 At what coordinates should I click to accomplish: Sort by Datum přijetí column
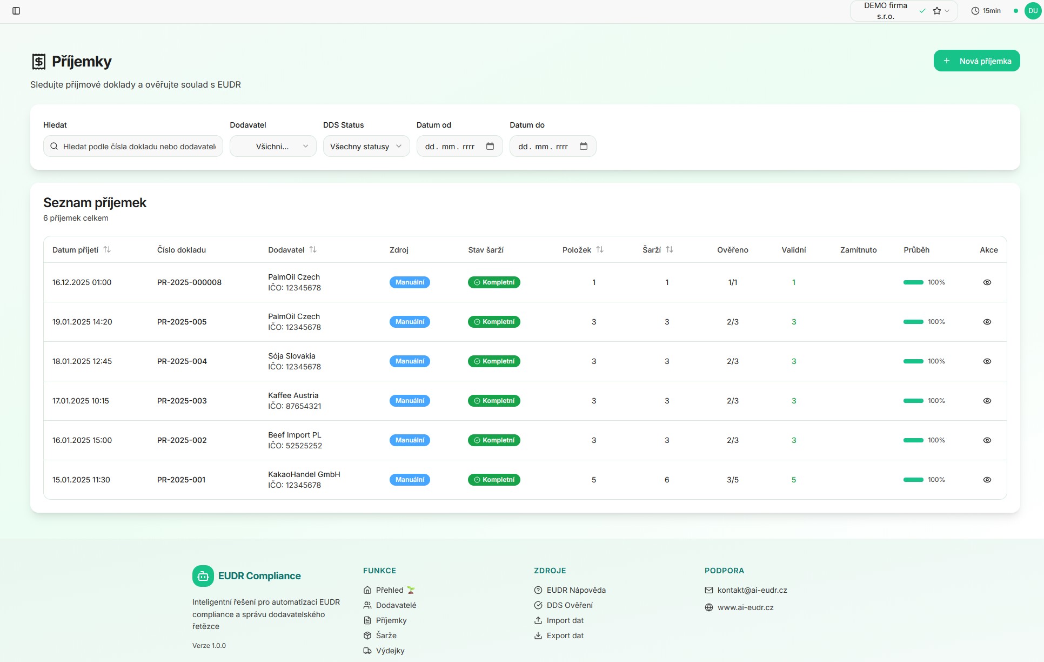[107, 249]
